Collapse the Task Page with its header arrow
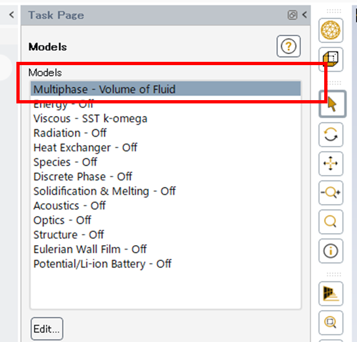The width and height of the screenshot is (357, 342). click(305, 15)
